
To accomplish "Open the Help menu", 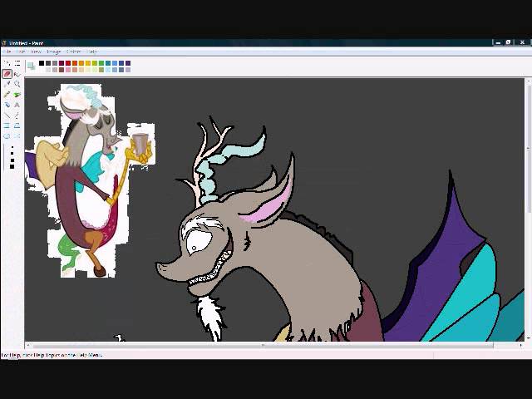I will pyautogui.click(x=91, y=52).
